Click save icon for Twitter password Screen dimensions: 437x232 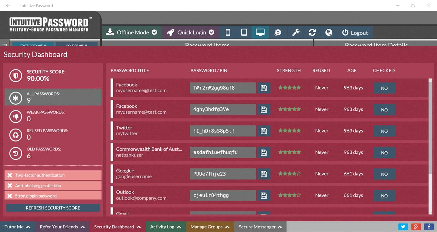(264, 131)
